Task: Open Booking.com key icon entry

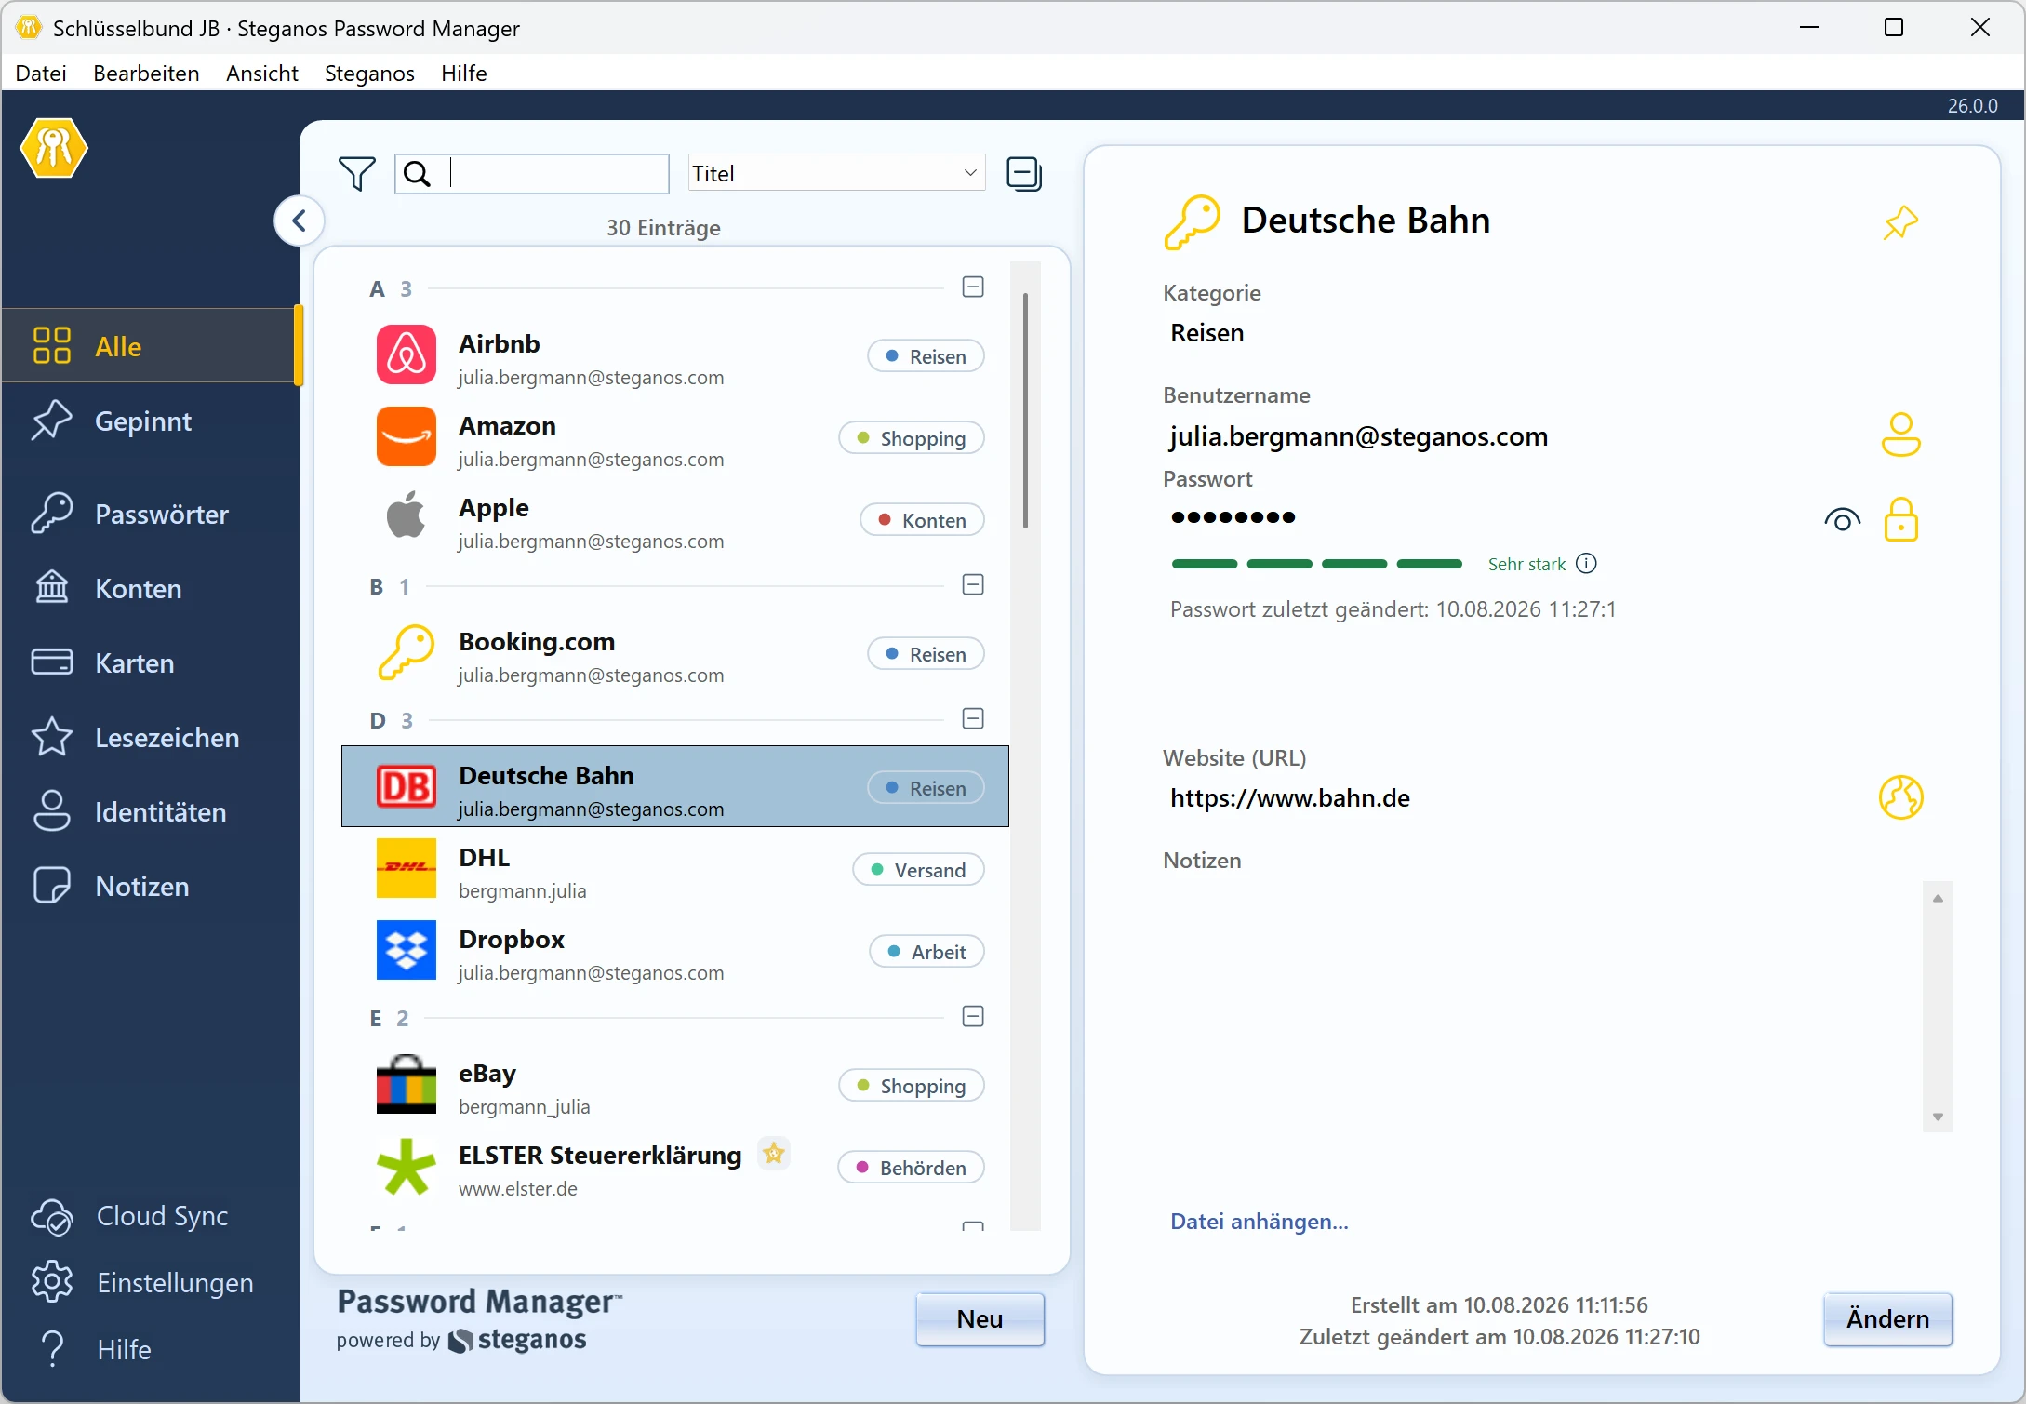Action: (x=407, y=652)
